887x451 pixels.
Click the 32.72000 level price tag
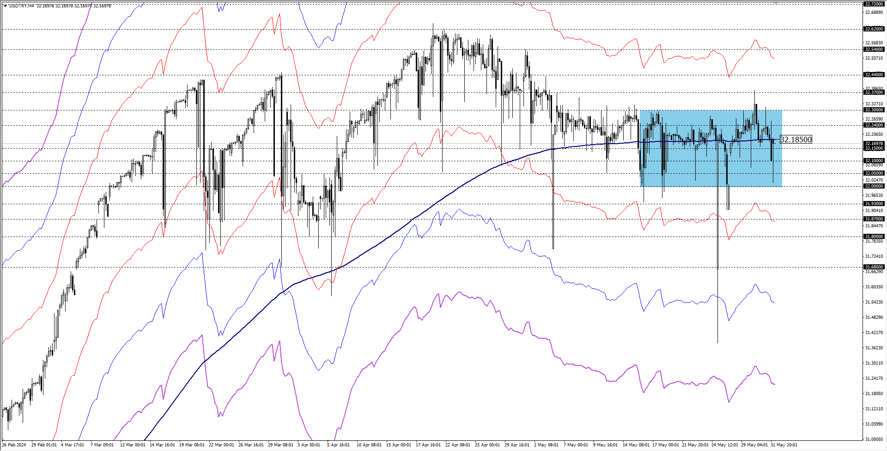point(874,4)
